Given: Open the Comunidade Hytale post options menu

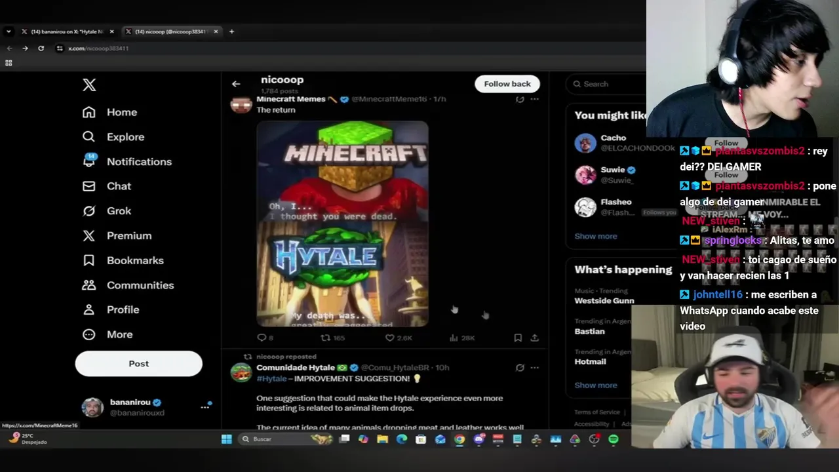Looking at the screenshot, I should [535, 368].
